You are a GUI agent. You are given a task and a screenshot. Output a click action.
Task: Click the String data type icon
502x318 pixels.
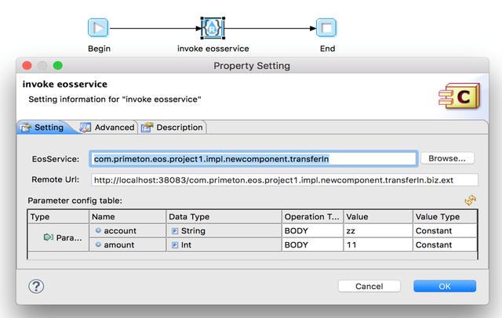point(175,231)
